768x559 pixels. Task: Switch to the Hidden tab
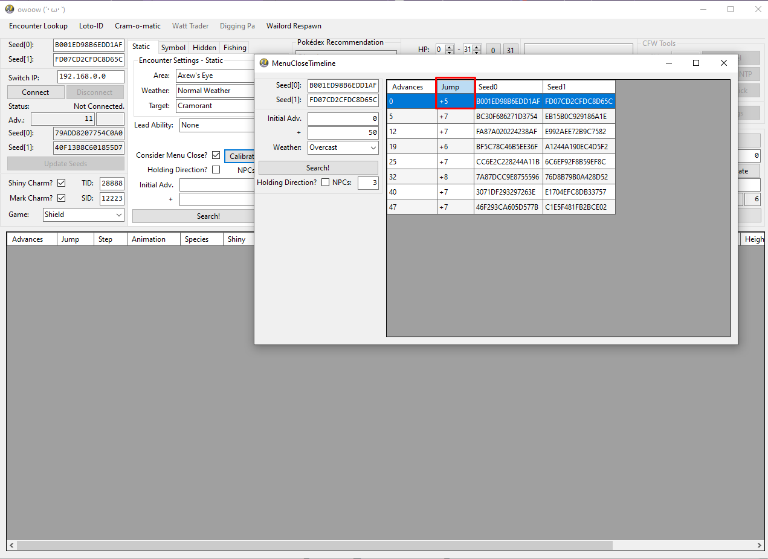[204, 47]
